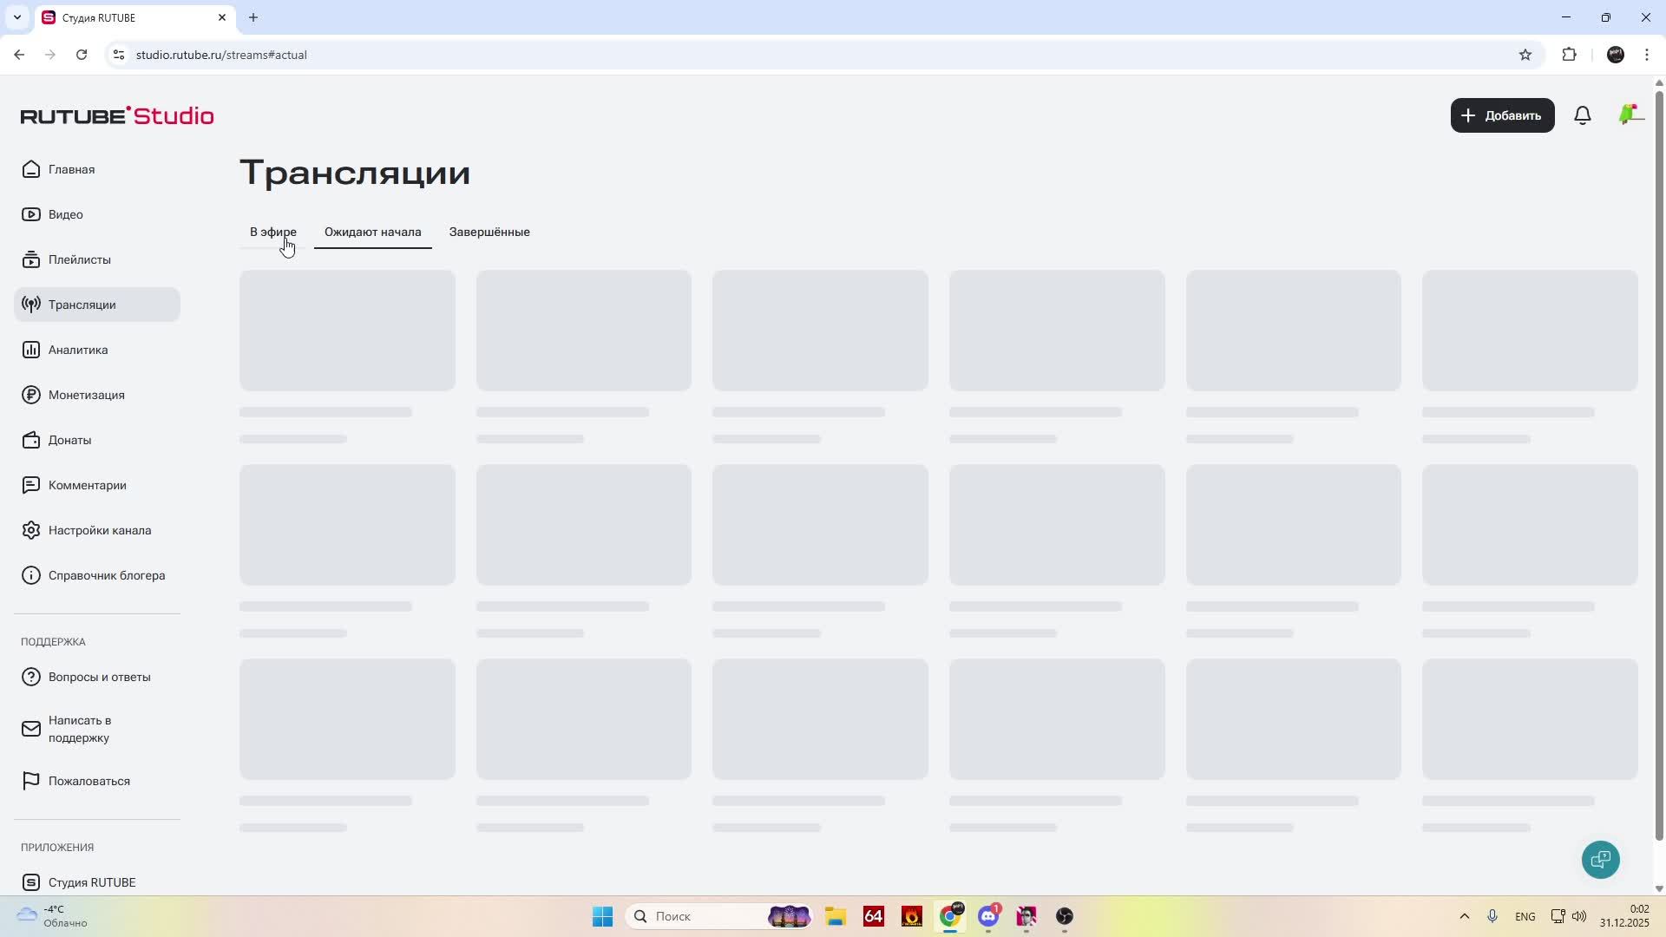The image size is (1666, 937).
Task: Expand the hidden system tray icons
Action: (x=1464, y=916)
